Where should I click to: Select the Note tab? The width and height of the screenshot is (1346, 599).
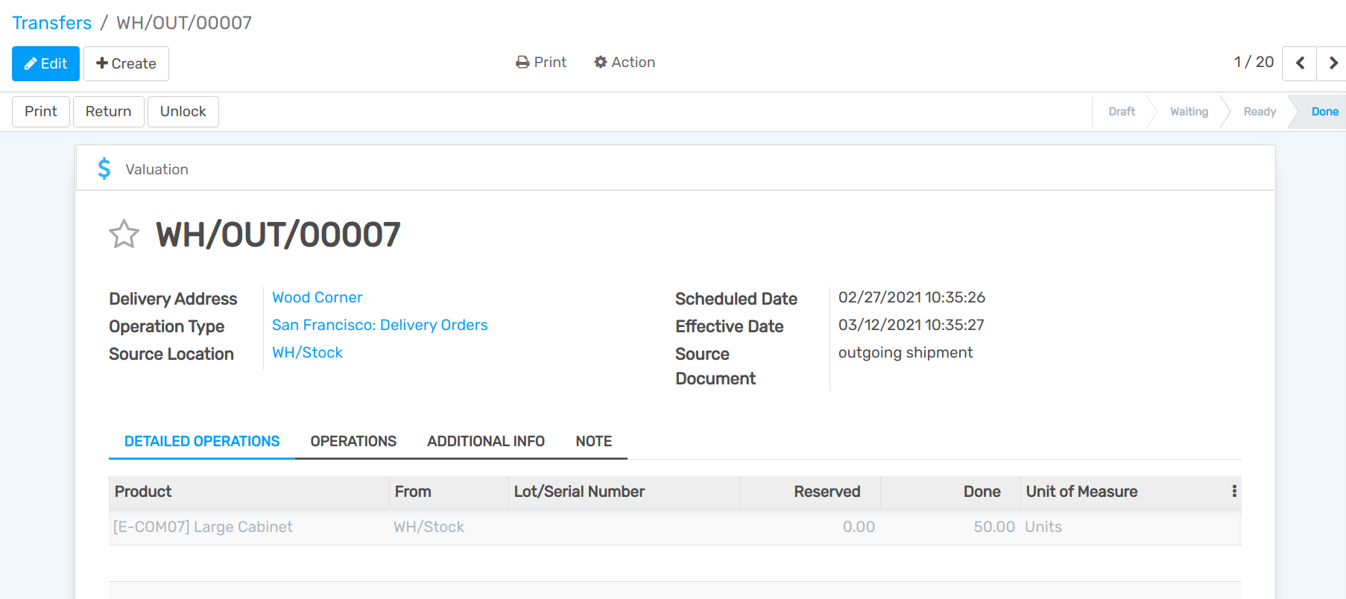pyautogui.click(x=593, y=441)
